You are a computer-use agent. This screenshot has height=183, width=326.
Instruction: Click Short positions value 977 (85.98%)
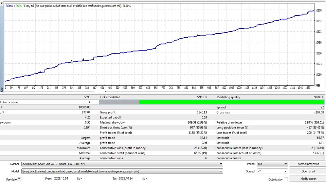point(198,128)
